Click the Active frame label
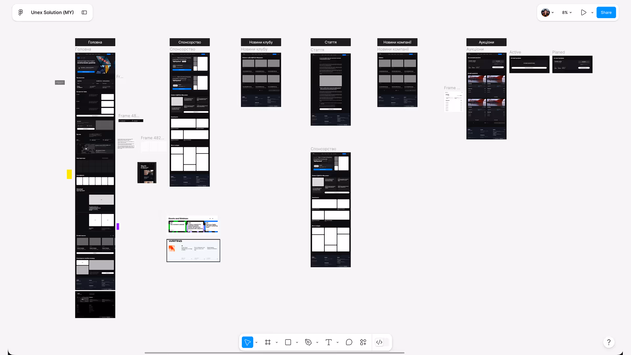The image size is (631, 355). click(x=515, y=52)
